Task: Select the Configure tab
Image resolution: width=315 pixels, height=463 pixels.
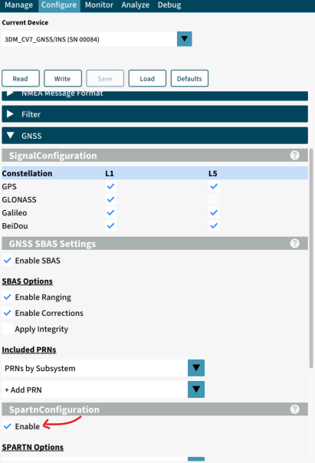Action: [x=59, y=5]
